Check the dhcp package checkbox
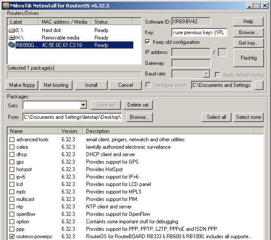This screenshot has width=271, height=240. click(x=12, y=154)
